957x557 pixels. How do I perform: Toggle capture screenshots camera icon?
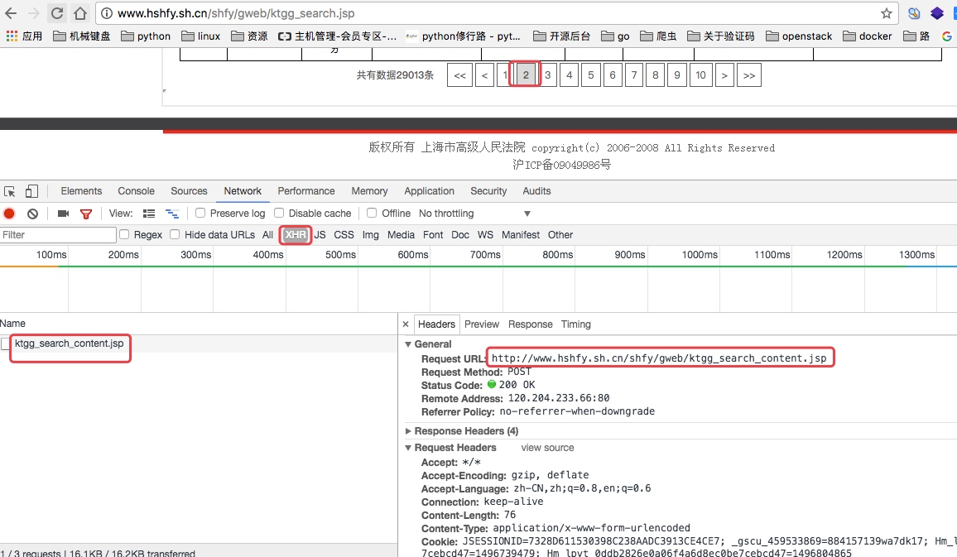point(63,214)
